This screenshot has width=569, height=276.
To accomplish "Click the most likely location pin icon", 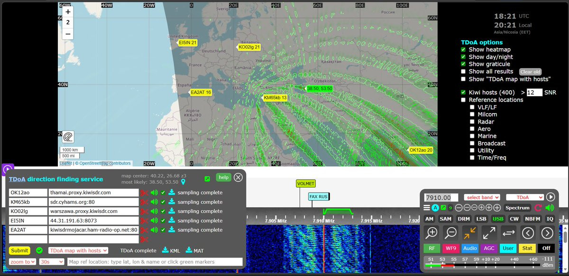I will pos(183,182).
